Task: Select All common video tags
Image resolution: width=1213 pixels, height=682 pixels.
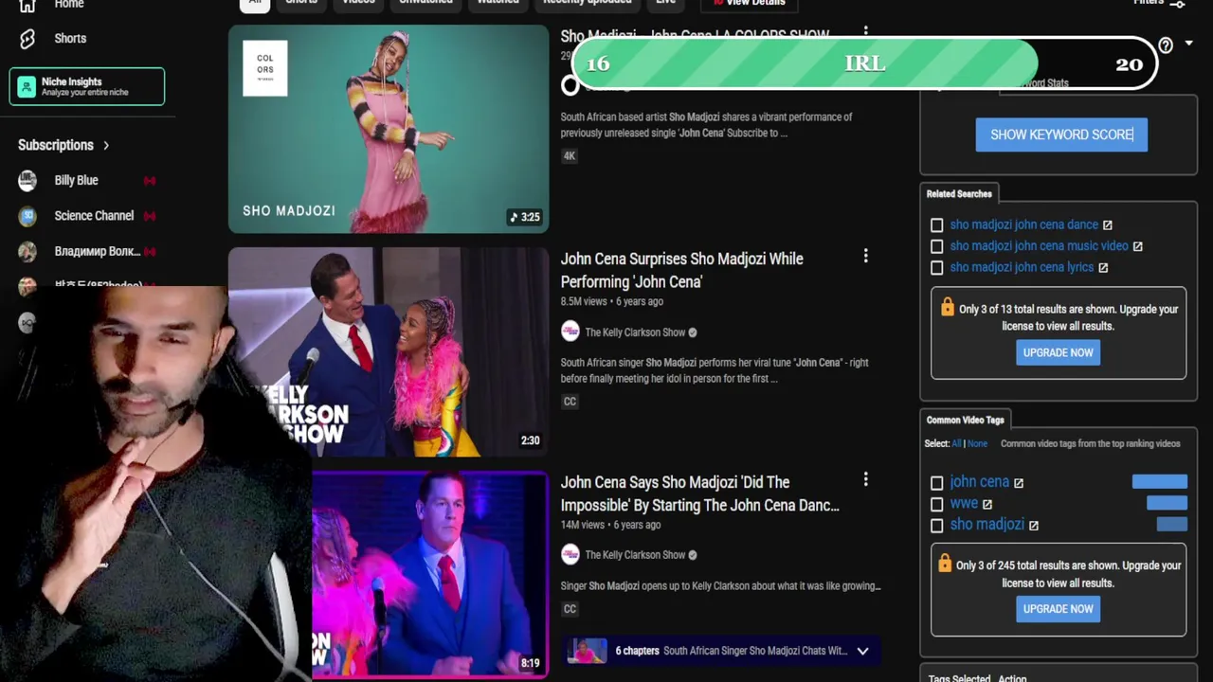Action: (956, 443)
